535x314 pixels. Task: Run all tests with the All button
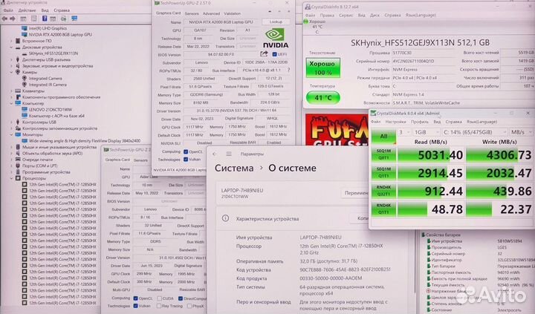[x=383, y=137]
